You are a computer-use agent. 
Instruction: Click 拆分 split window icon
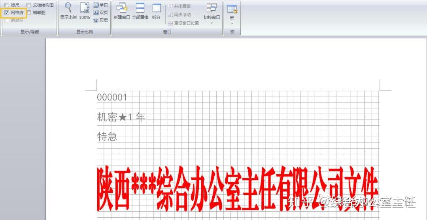point(156,11)
